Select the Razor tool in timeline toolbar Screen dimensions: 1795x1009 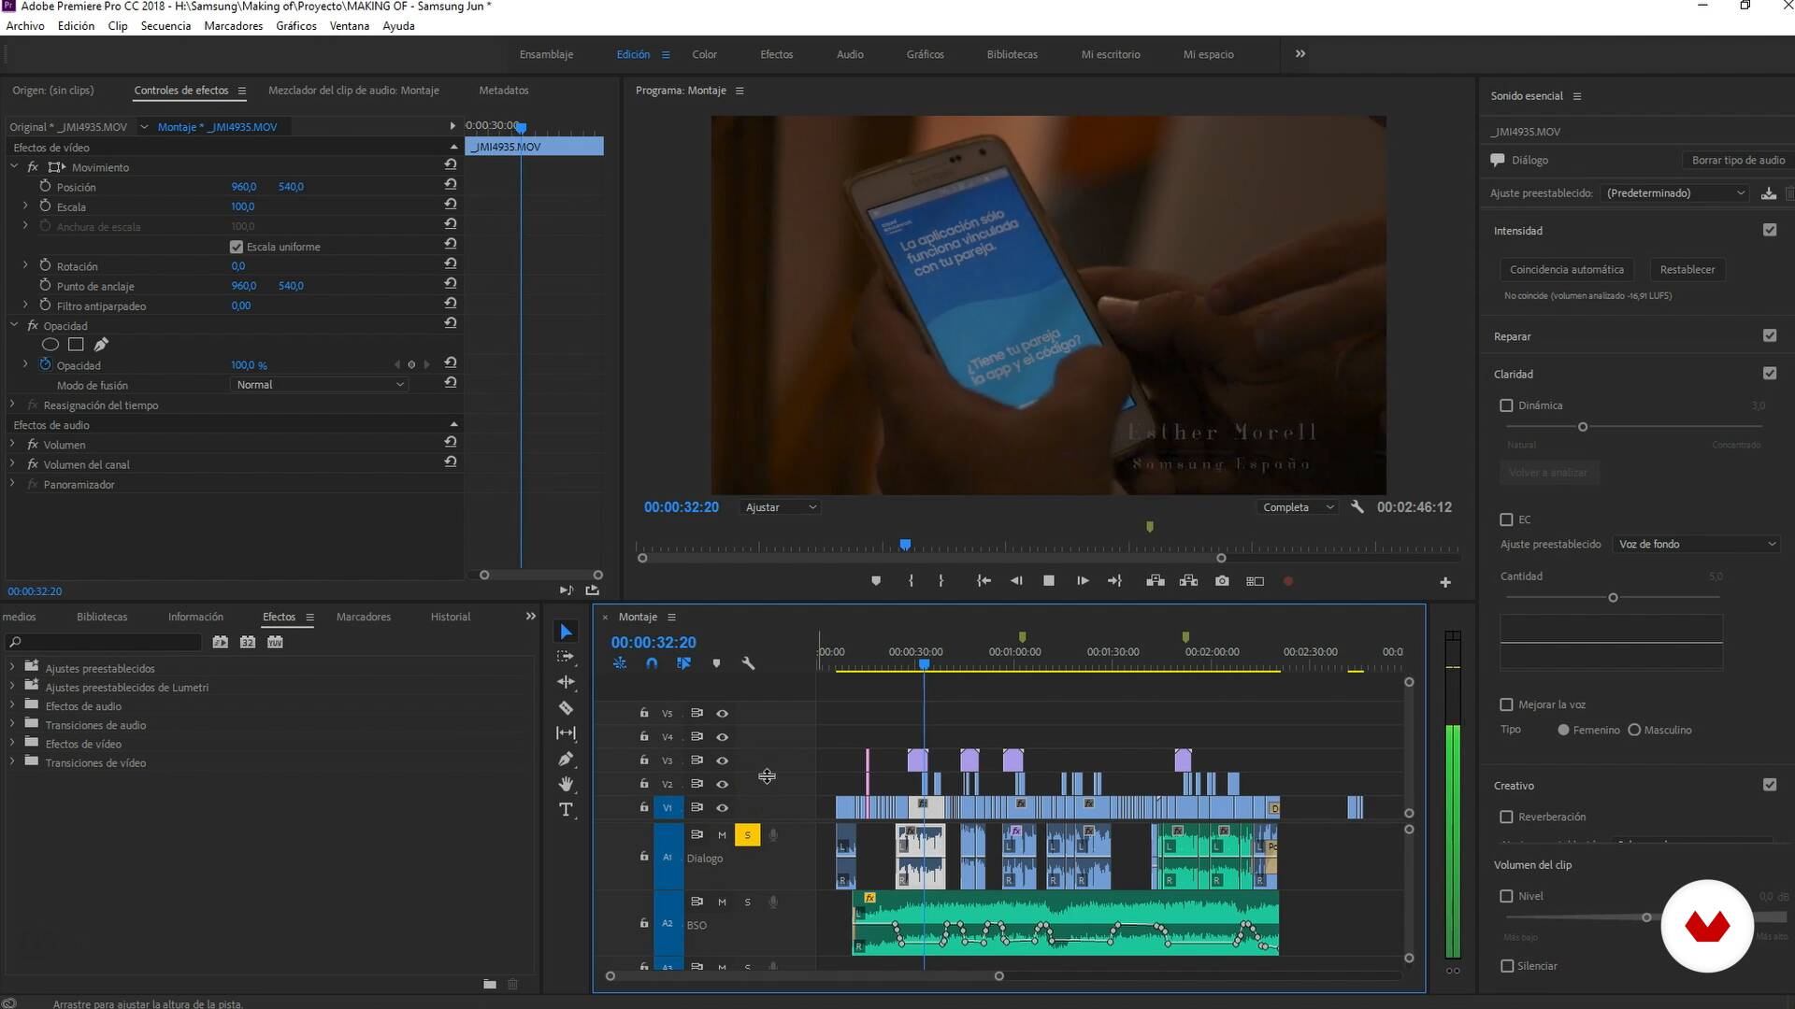(x=566, y=708)
